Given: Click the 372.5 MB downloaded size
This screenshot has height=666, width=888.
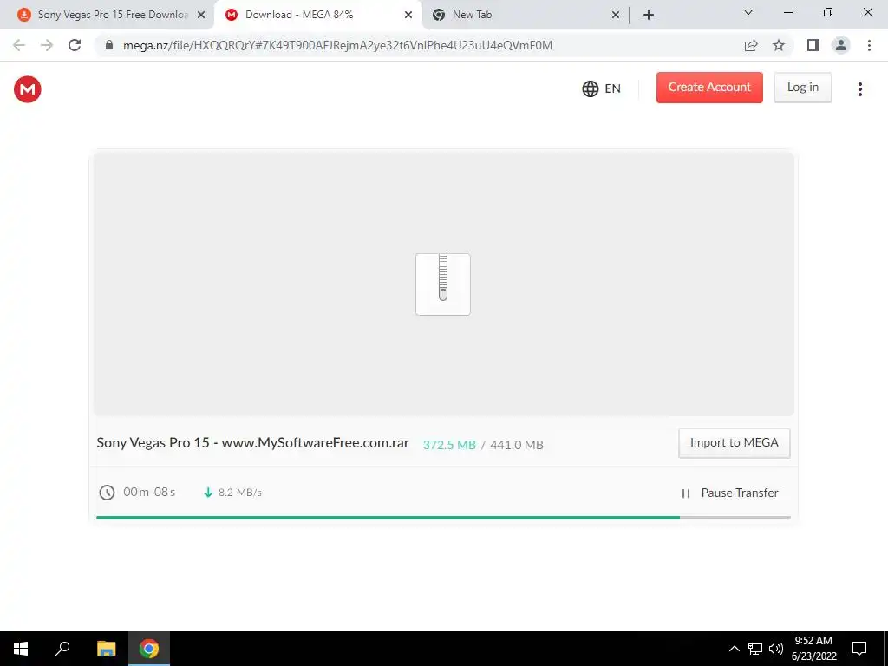Looking at the screenshot, I should pyautogui.click(x=449, y=445).
